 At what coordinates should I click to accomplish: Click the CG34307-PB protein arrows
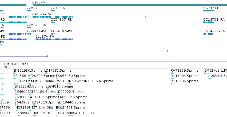(53, 34)
